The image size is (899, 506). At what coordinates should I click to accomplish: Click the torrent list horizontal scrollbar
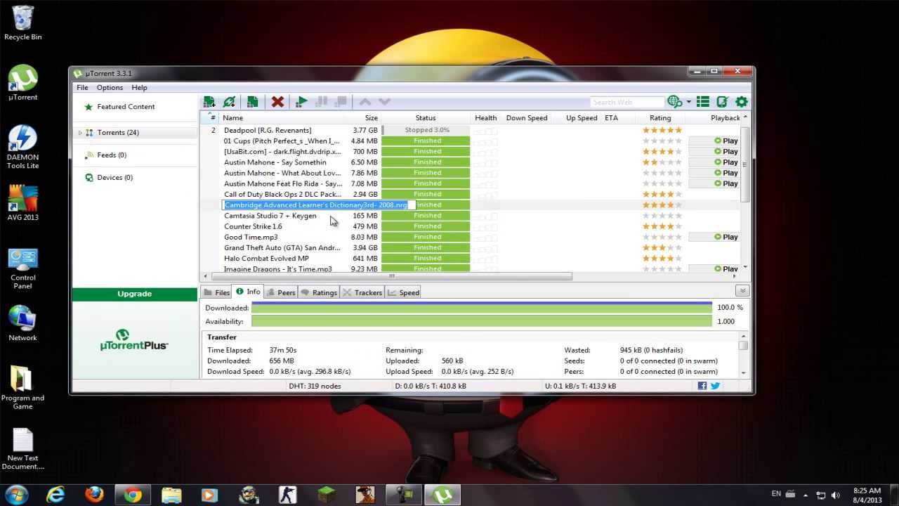(x=391, y=276)
